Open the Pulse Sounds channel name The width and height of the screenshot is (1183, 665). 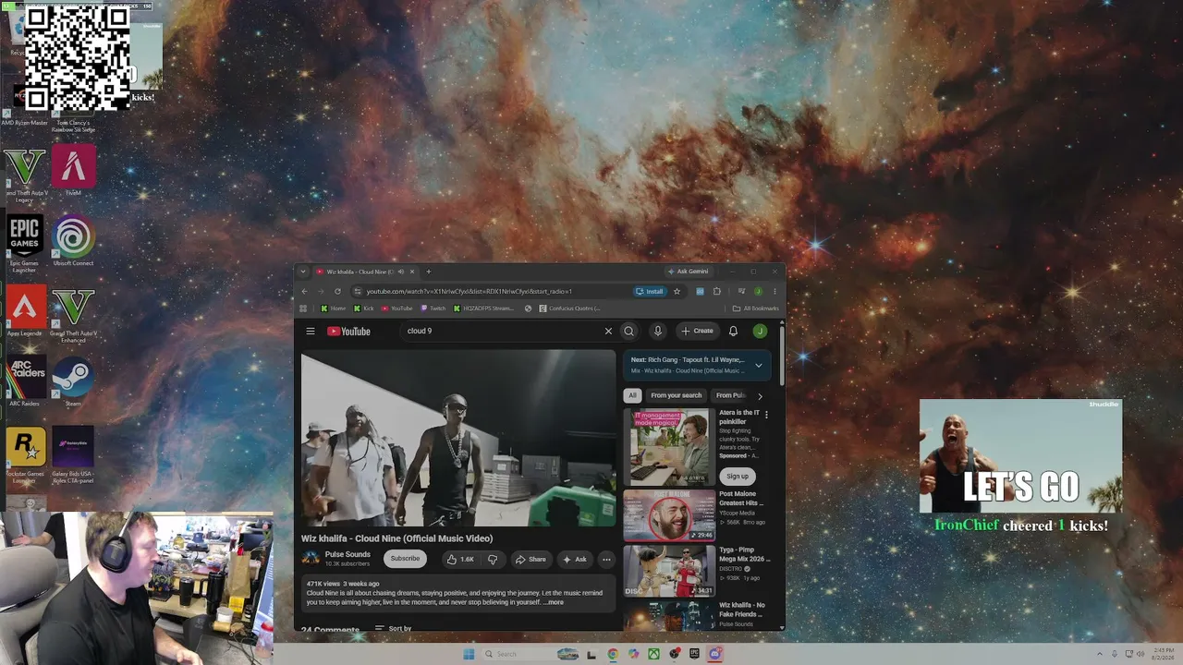[x=348, y=554]
